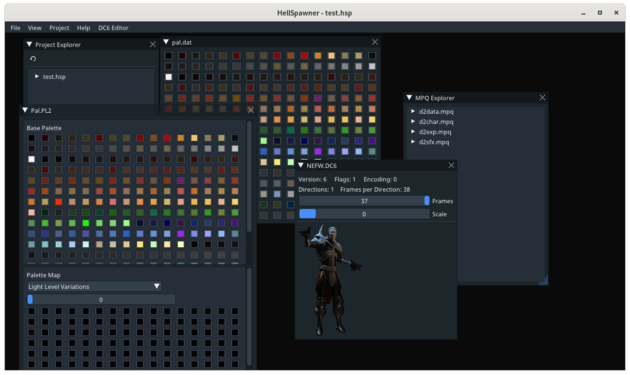The height and width of the screenshot is (375, 630).
Task: Close the NEFW.DC6 window
Action: pyautogui.click(x=451, y=165)
